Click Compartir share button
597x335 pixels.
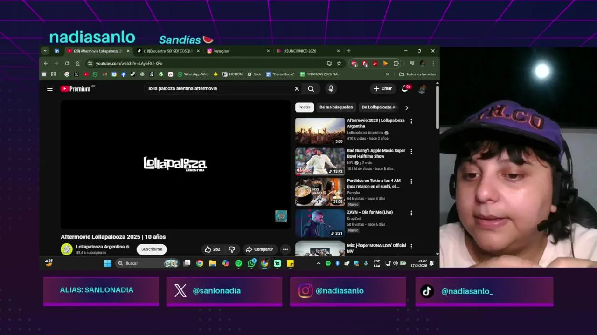(260, 249)
